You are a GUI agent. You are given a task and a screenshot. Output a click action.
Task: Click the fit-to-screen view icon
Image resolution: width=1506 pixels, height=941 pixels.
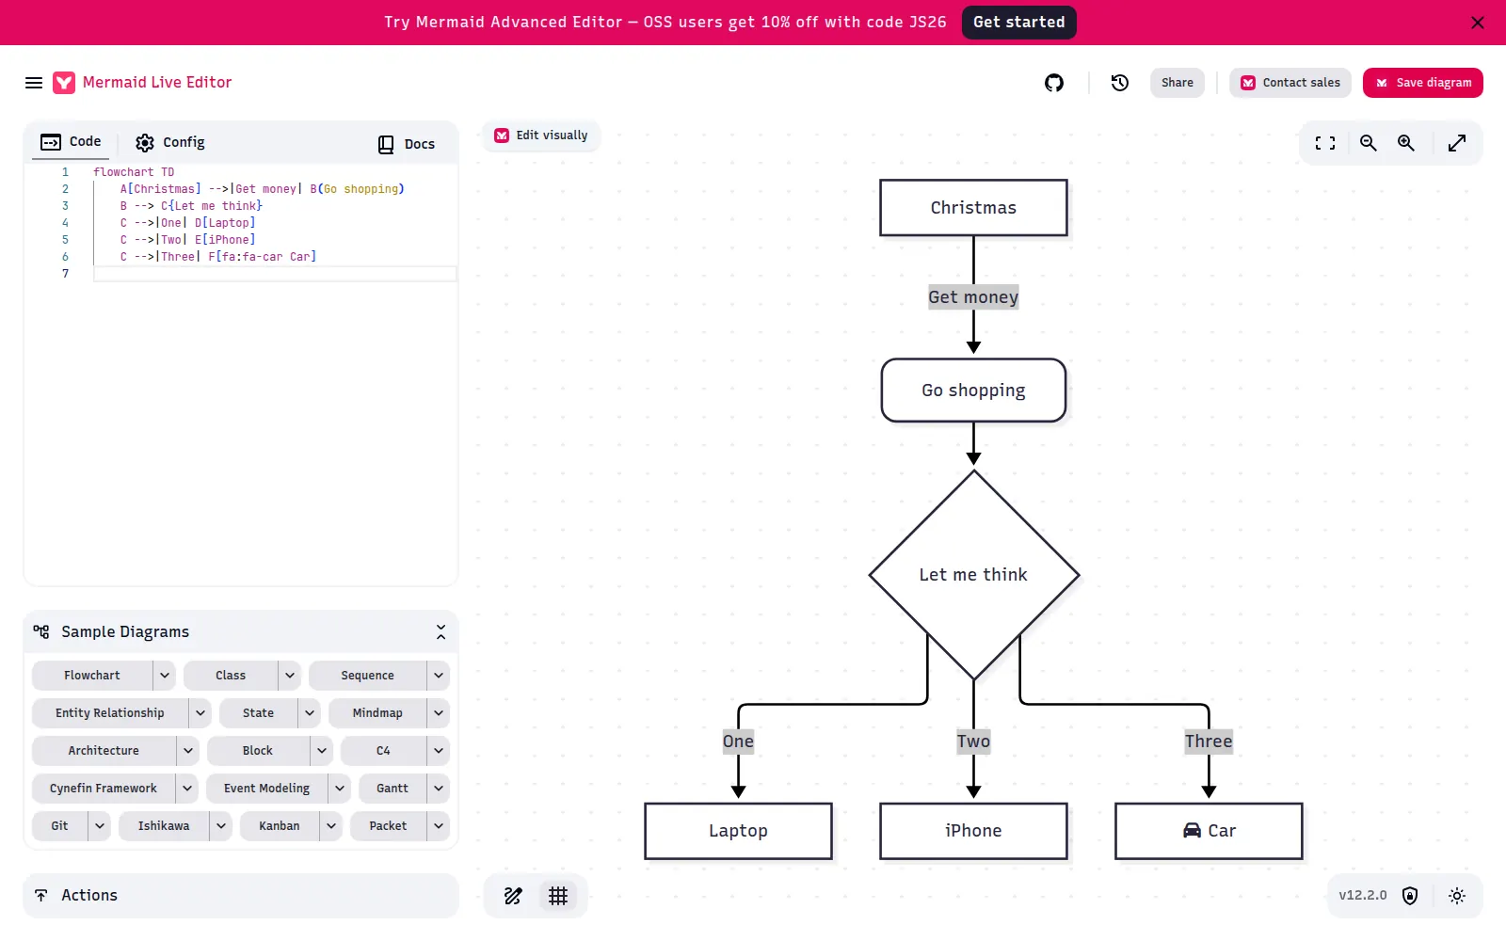(1325, 143)
